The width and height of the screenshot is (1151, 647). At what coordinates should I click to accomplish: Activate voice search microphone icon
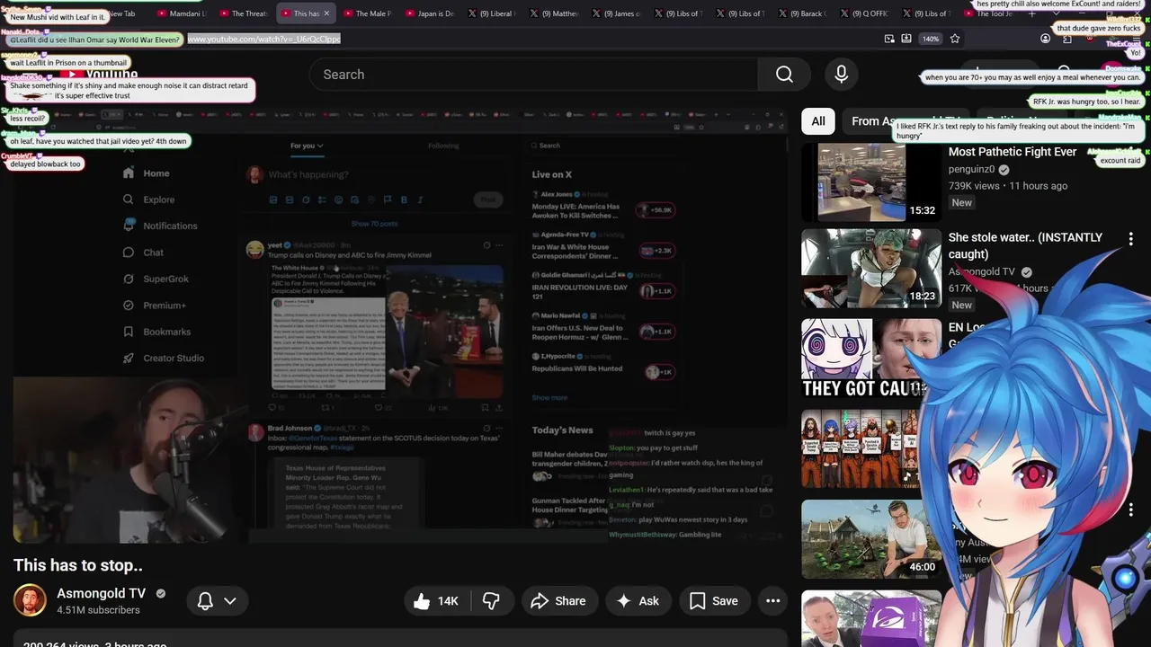(841, 75)
